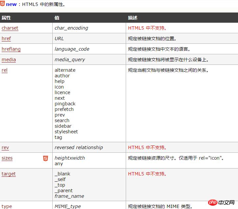Click the rel description text
Screen dimensions: 238x209
[x=168, y=70]
